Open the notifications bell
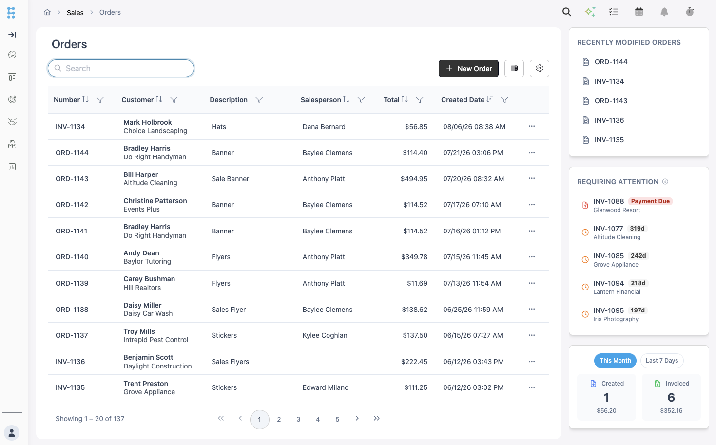This screenshot has width=716, height=445. [664, 12]
